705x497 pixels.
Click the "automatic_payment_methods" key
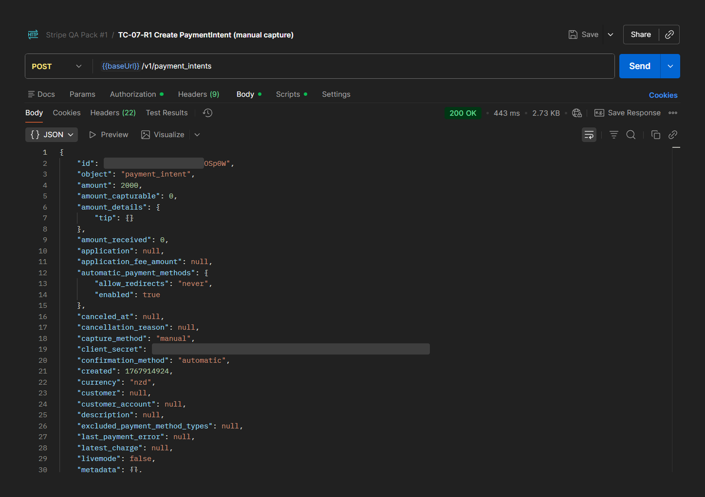[136, 273]
